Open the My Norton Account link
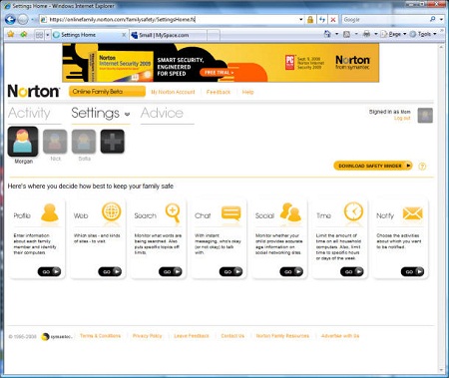 click(x=173, y=92)
